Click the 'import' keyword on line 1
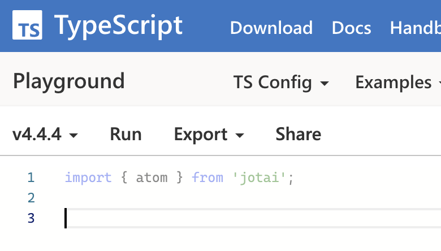 88,178
